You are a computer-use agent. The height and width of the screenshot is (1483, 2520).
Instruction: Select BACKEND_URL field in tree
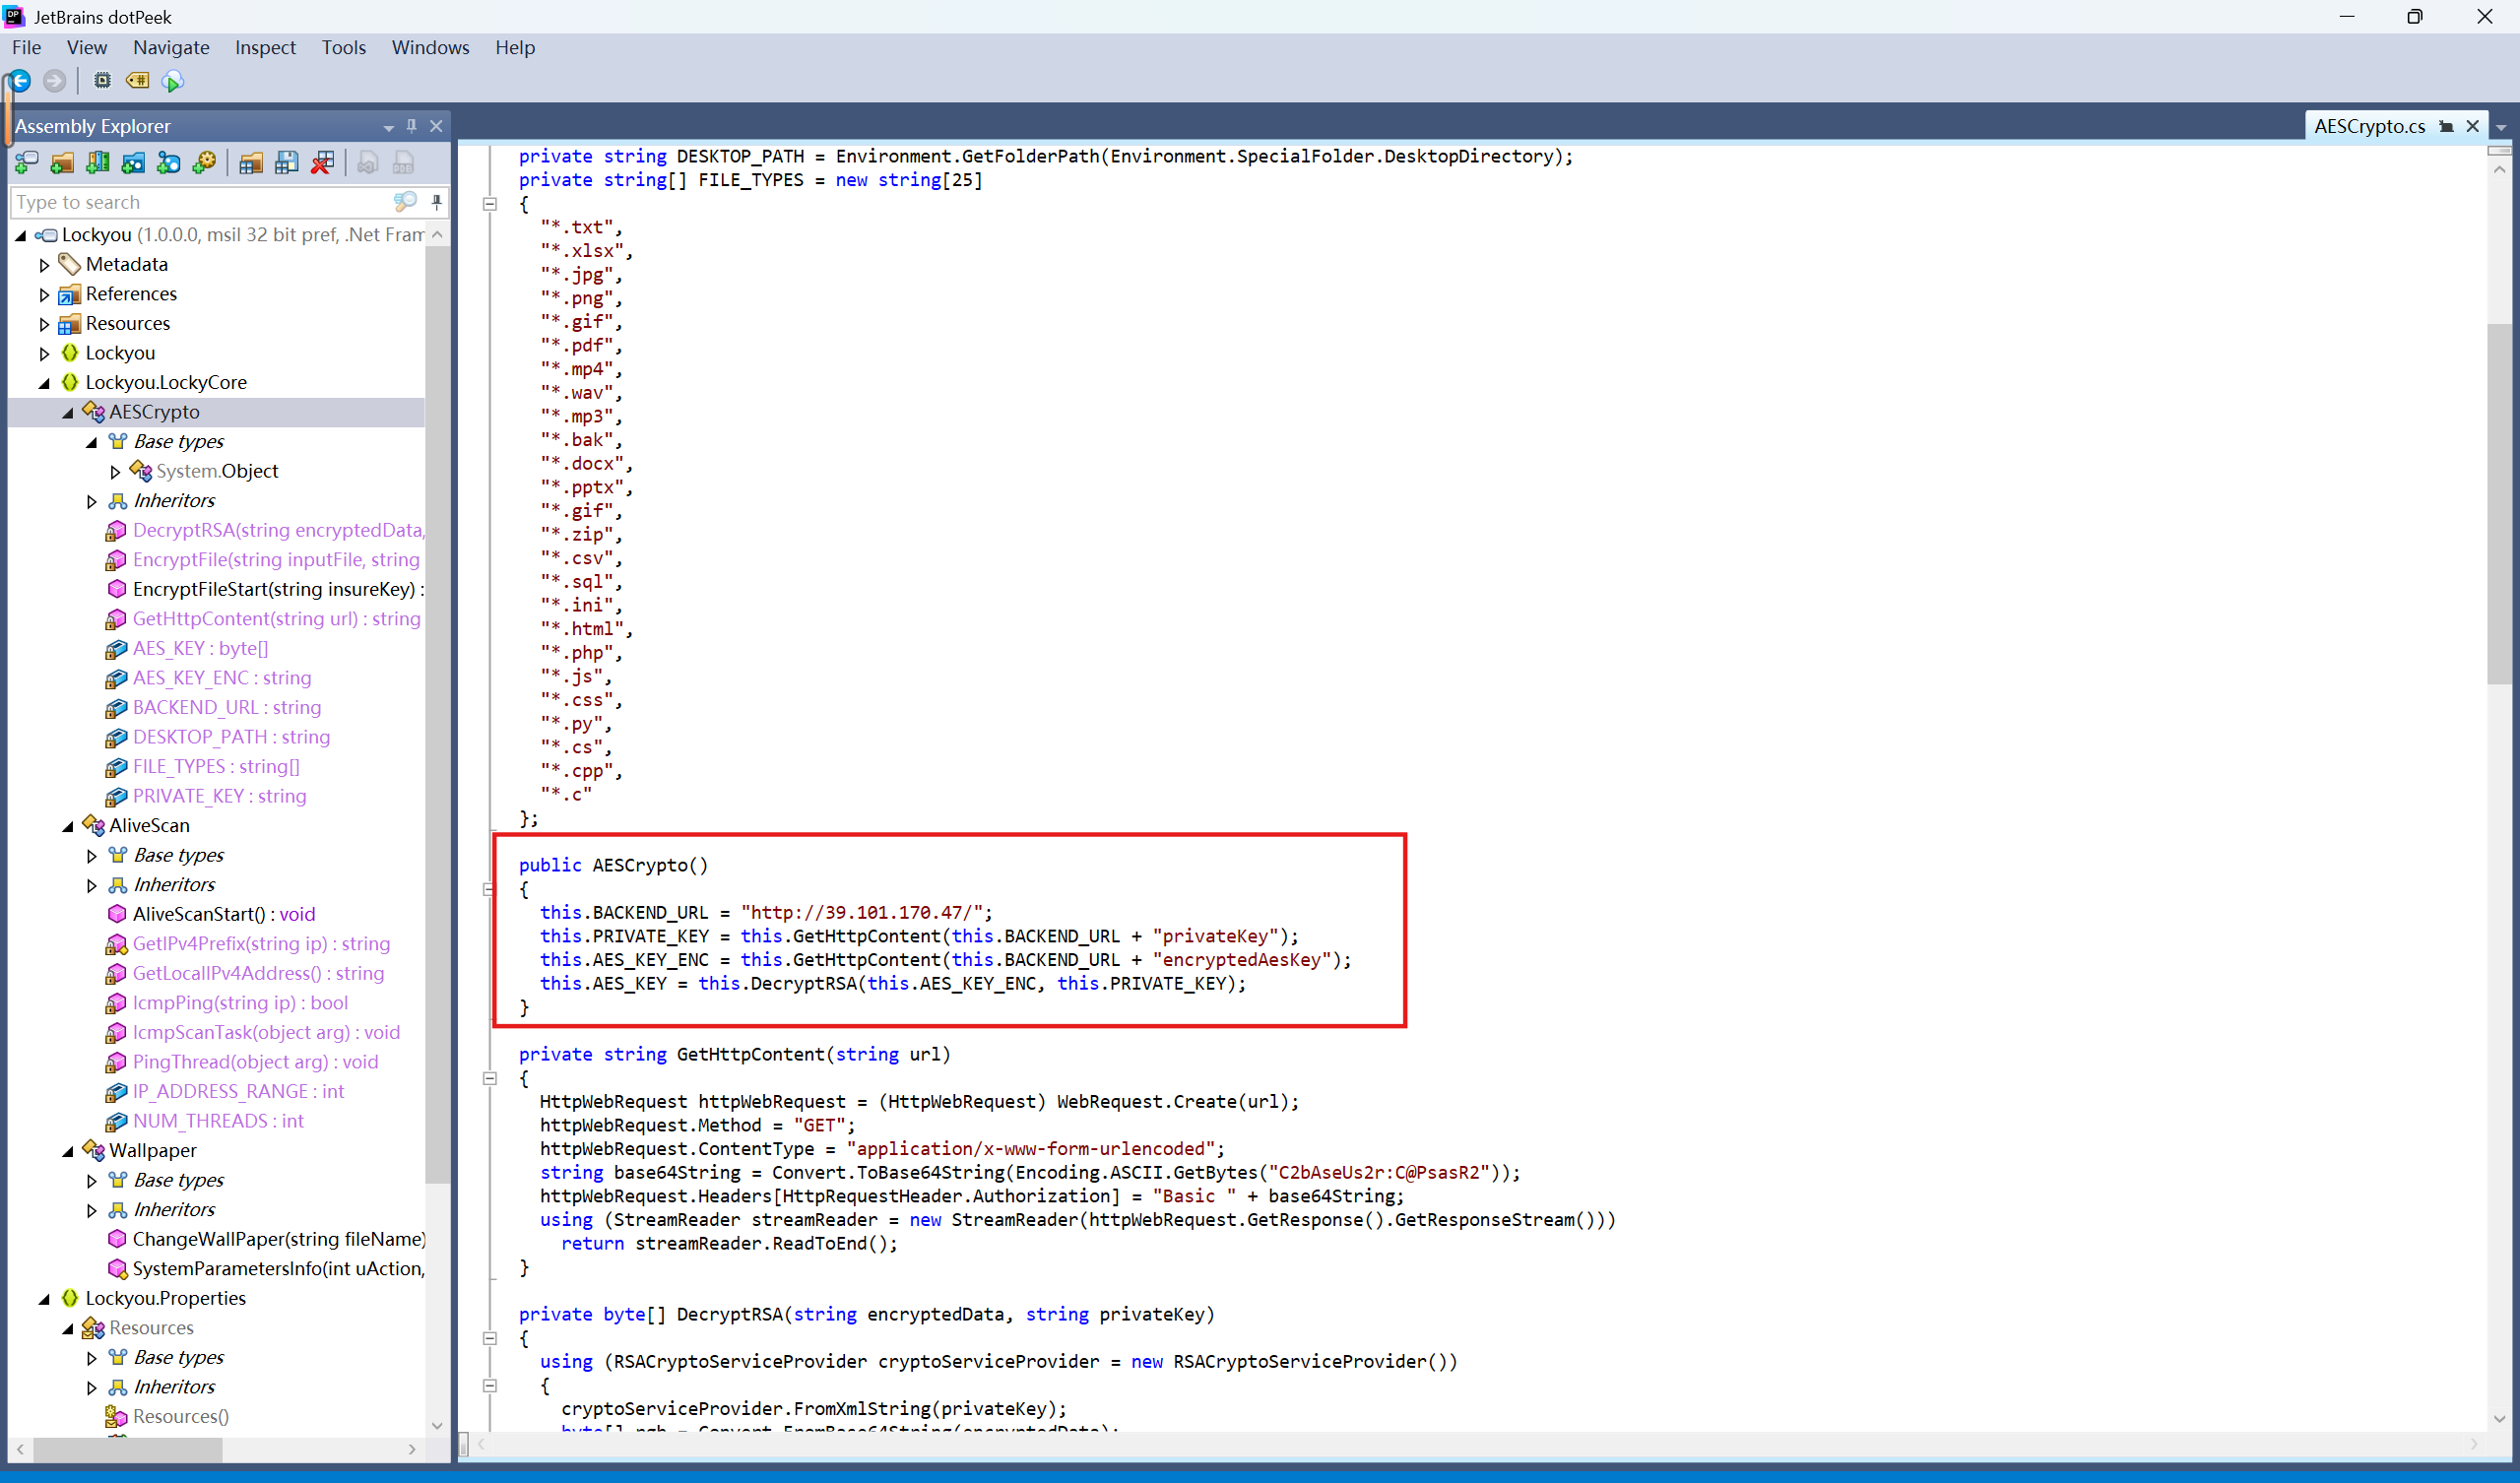point(227,707)
